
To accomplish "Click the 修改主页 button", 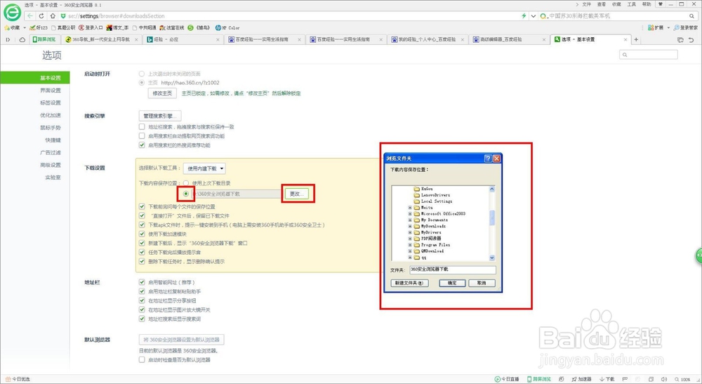I will (162, 93).
